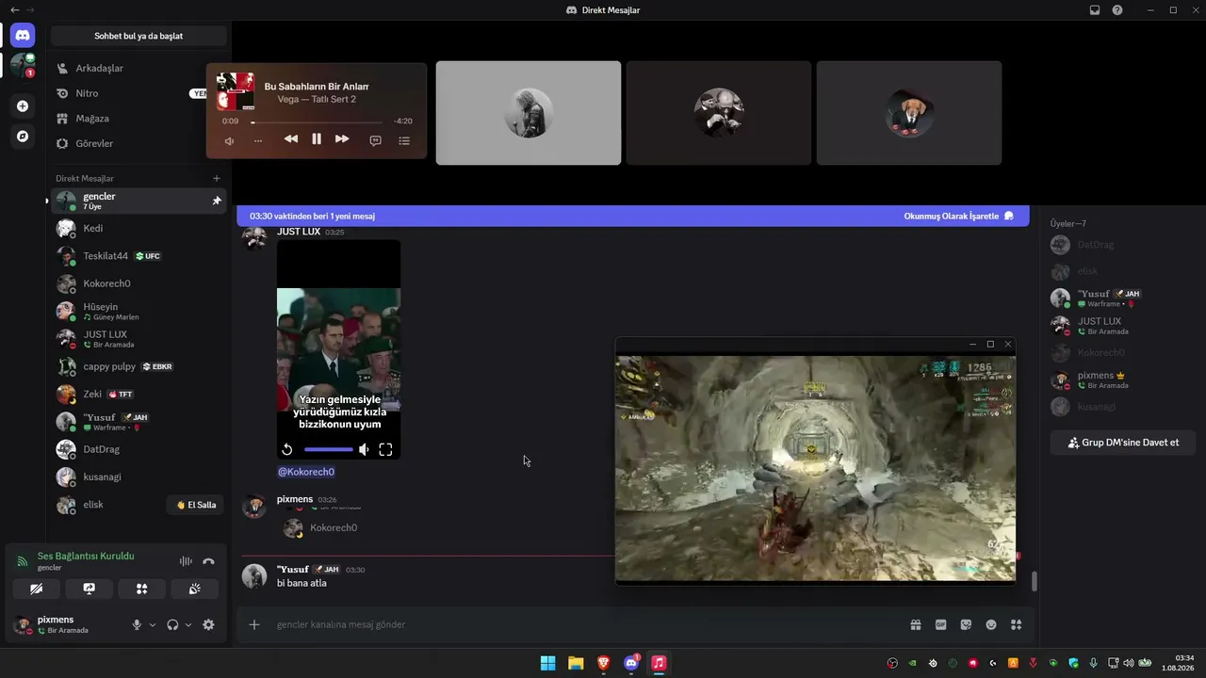Click Grup DM'sine Davet et button
The image size is (1206, 678).
pos(1123,443)
